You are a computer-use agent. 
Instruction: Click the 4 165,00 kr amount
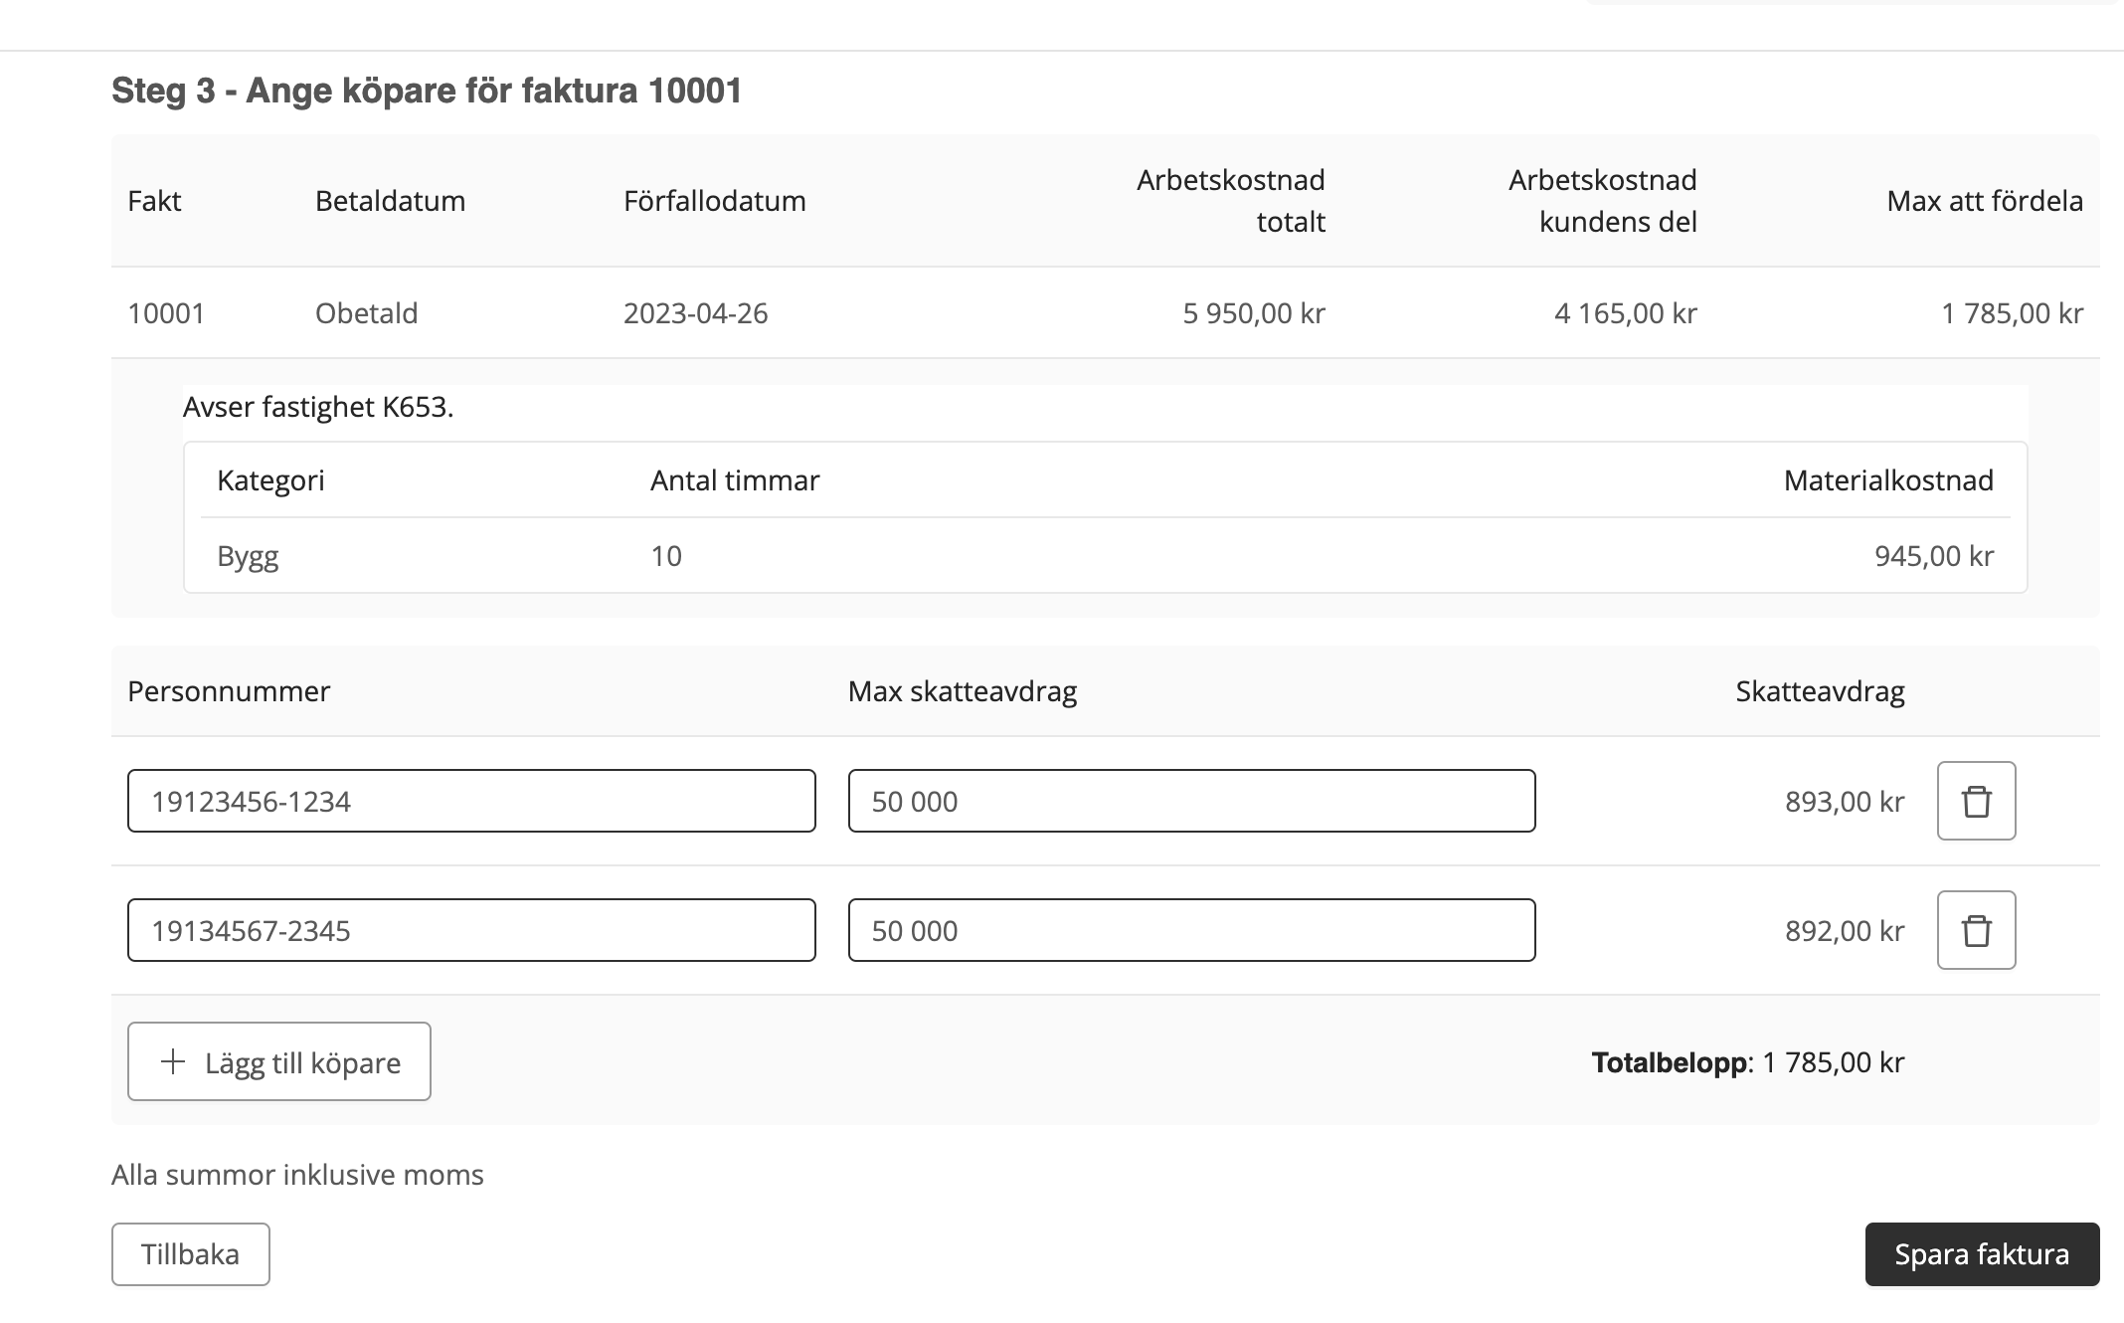coord(1626,313)
